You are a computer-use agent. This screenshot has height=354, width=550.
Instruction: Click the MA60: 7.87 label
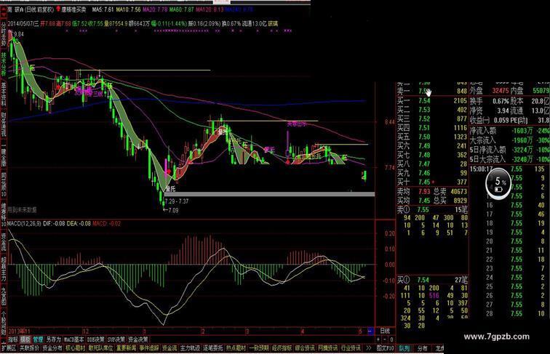(x=182, y=9)
